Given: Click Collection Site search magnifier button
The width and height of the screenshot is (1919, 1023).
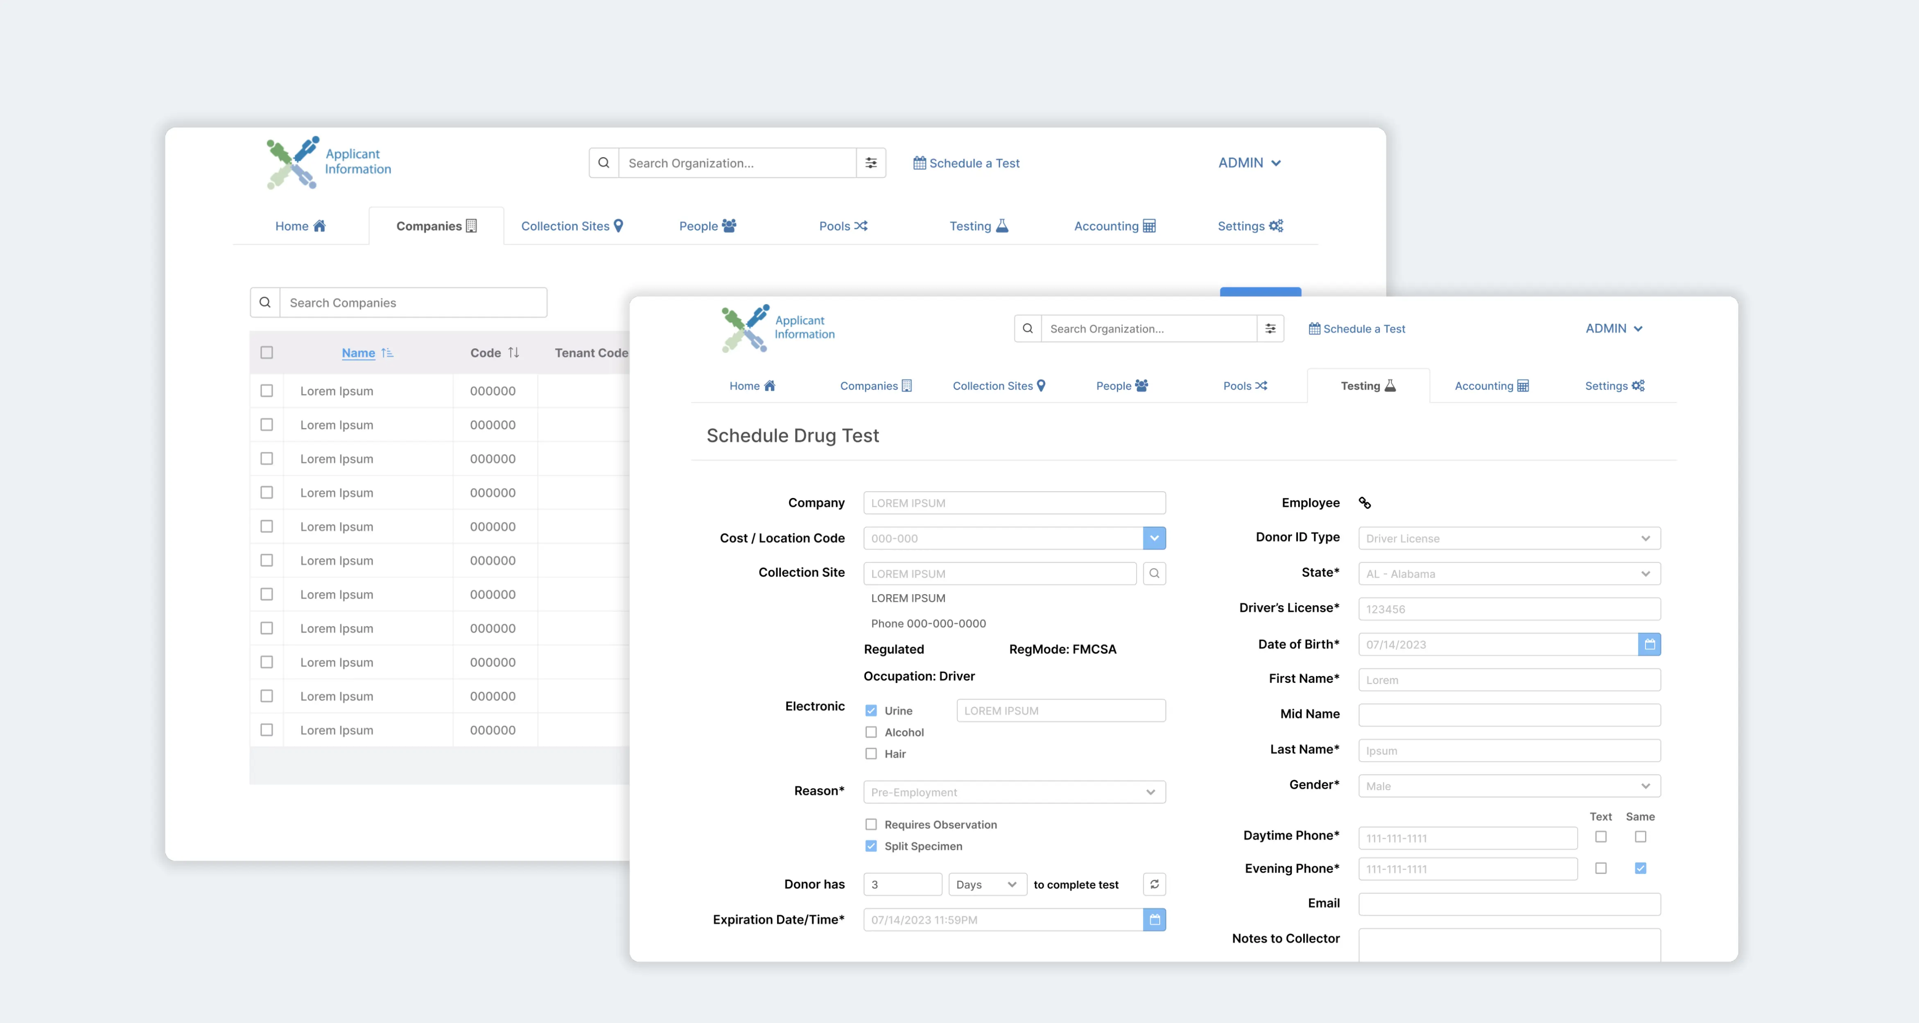Looking at the screenshot, I should pos(1154,573).
